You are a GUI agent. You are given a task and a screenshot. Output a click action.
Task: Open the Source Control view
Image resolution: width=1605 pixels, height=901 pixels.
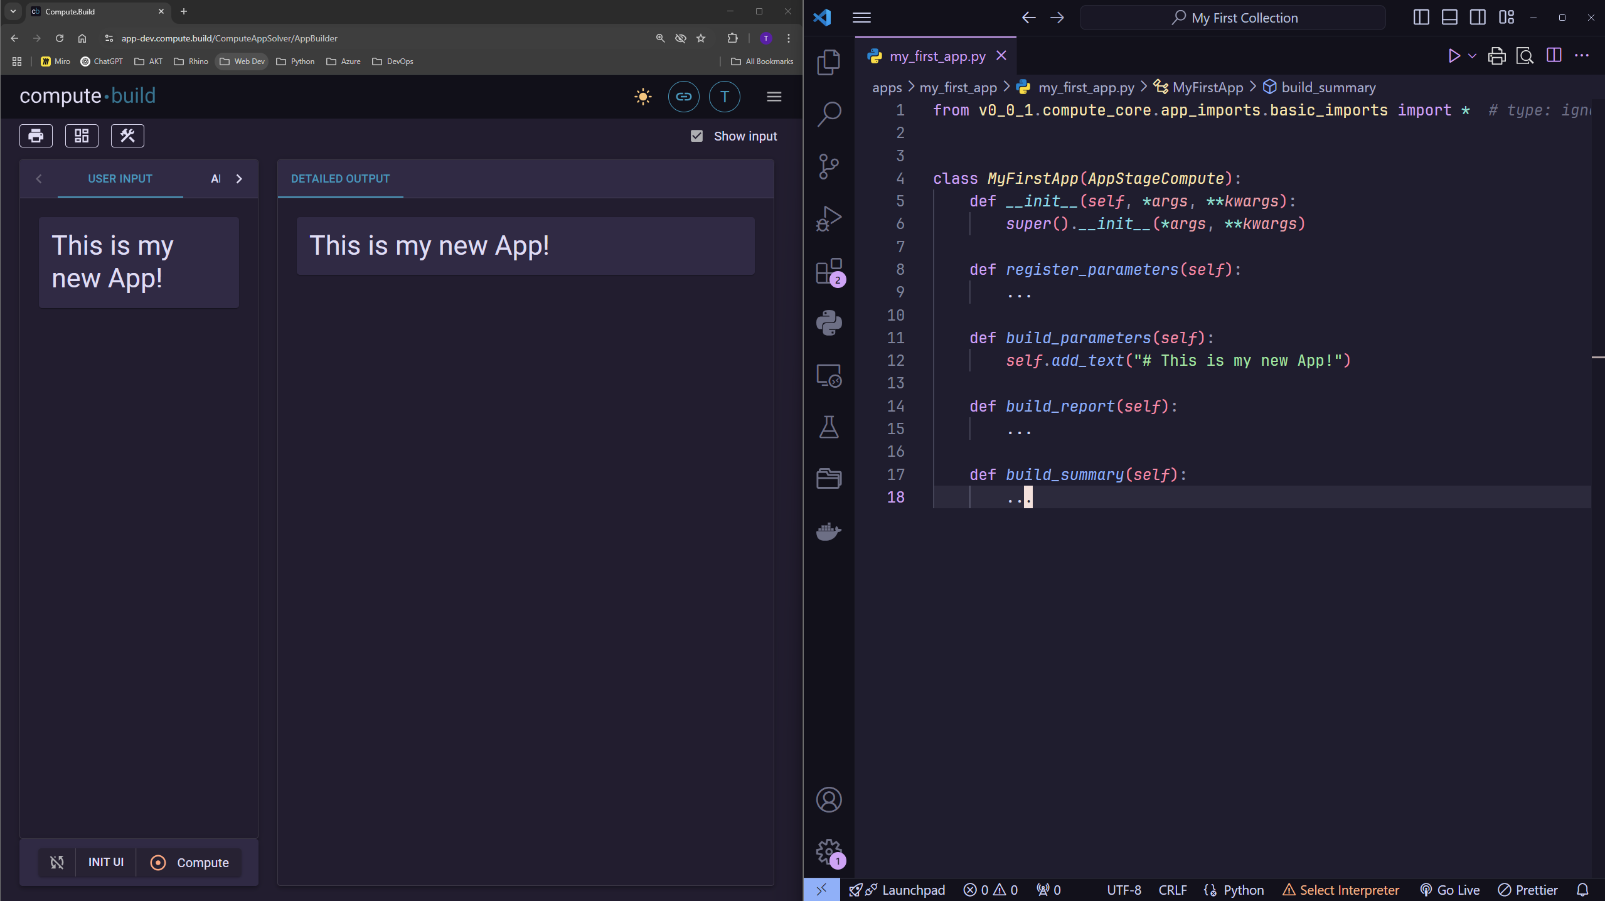[x=829, y=166]
